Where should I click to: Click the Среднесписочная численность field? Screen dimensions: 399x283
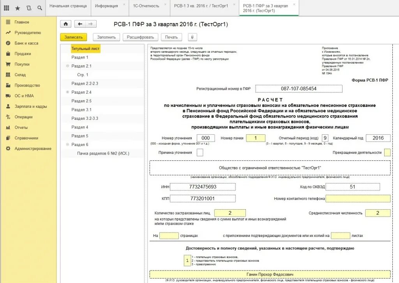[x=378, y=213]
